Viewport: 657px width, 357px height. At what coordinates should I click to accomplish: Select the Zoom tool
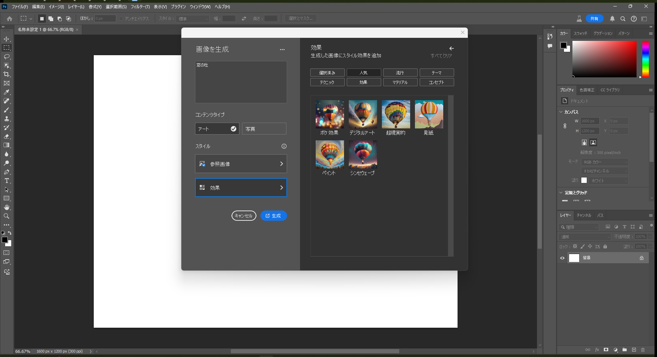coord(6,216)
